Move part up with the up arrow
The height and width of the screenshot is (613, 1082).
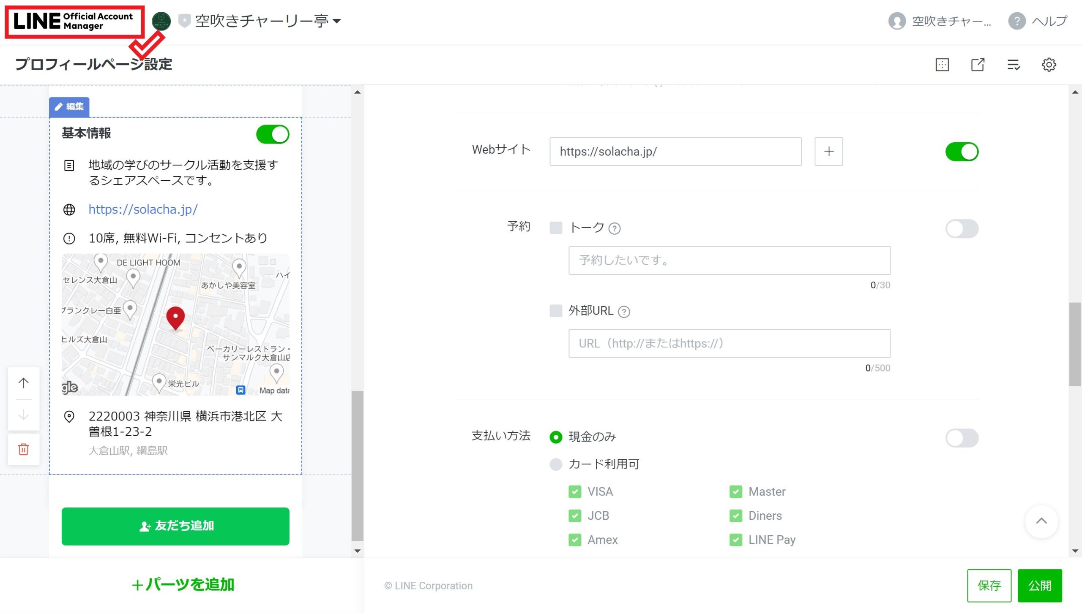pyautogui.click(x=24, y=383)
